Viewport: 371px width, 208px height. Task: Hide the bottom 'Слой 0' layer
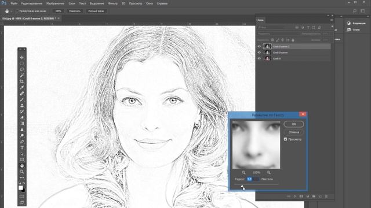point(259,58)
